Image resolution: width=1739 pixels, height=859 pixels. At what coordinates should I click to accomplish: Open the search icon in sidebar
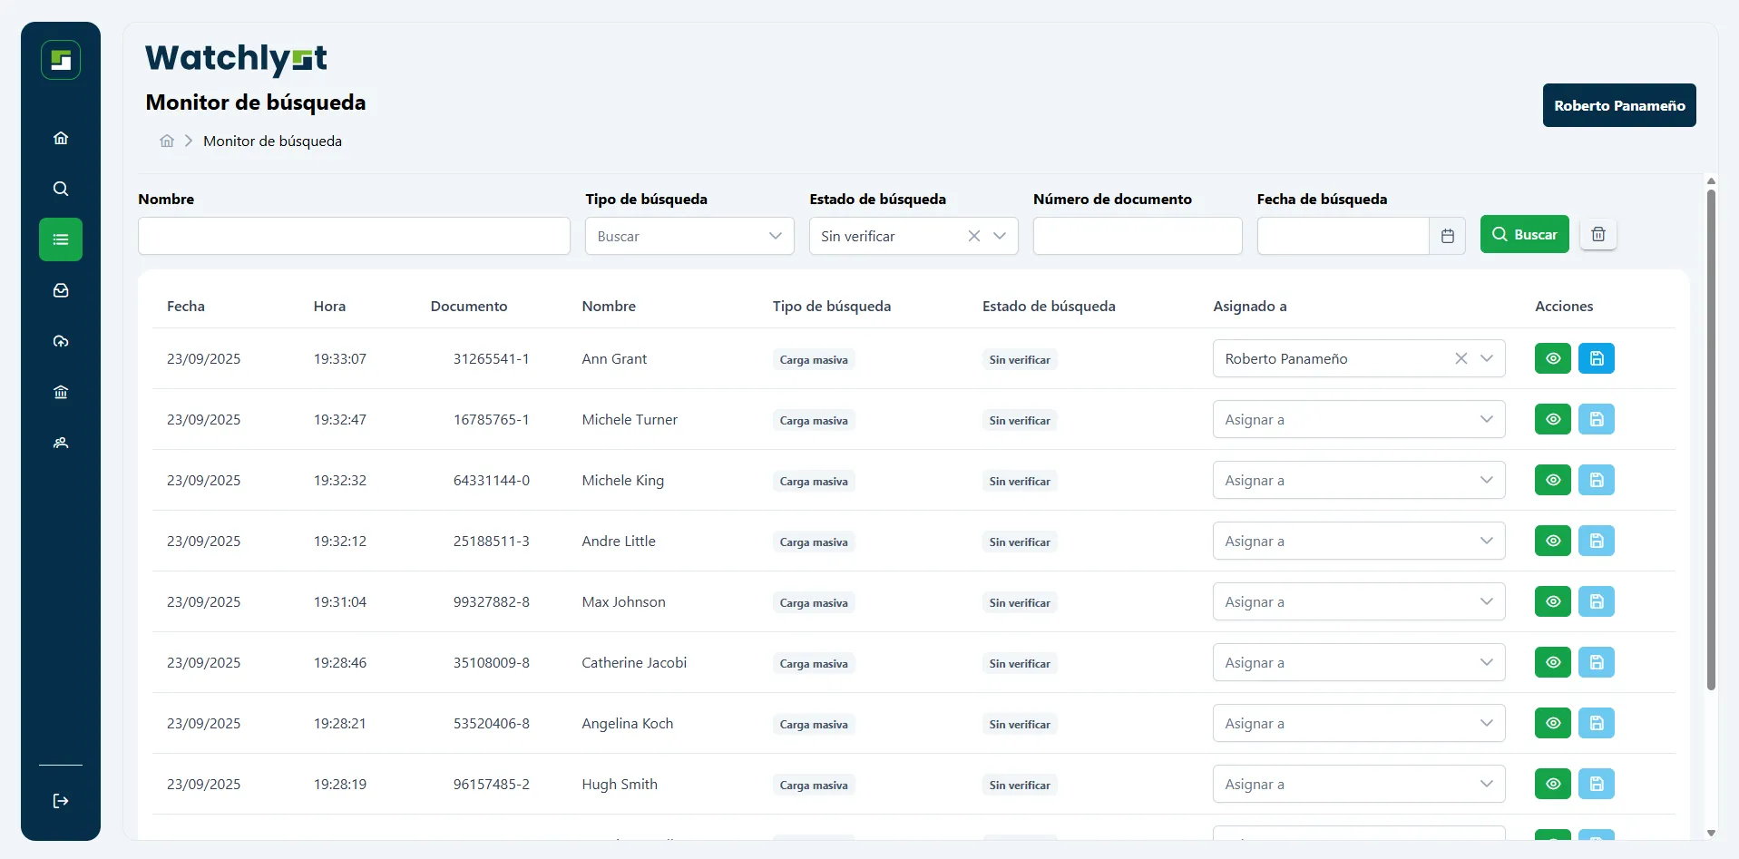tap(61, 189)
